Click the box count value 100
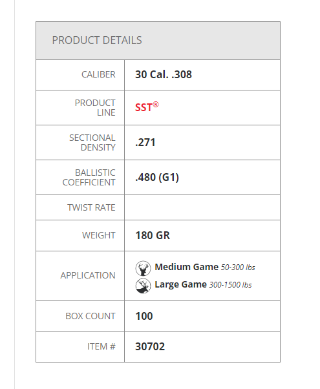Viewport: 320px width, 389px height. point(144,317)
